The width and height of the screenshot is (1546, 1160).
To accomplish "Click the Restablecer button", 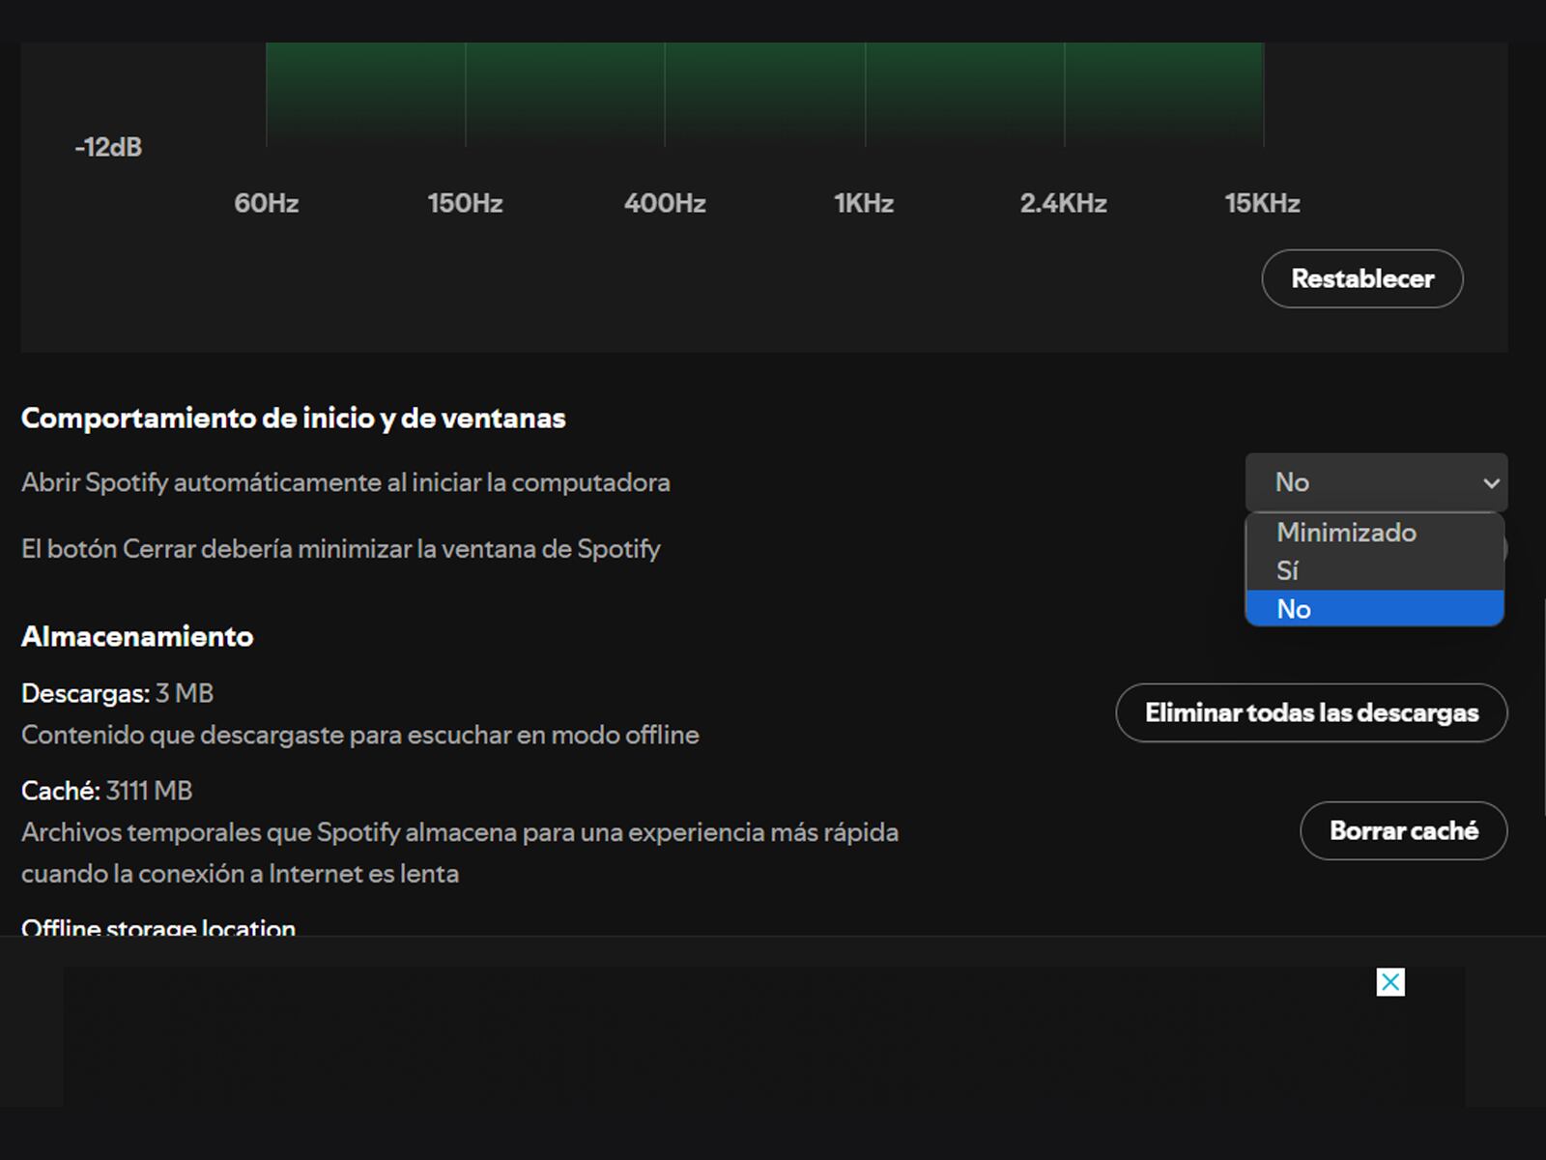I will (1361, 278).
